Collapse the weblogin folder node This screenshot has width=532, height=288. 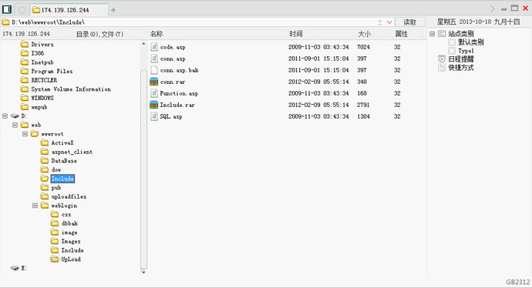point(35,206)
